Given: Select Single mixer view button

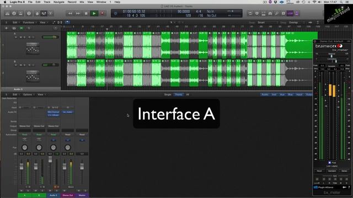Looking at the screenshot, I should 168,95.
